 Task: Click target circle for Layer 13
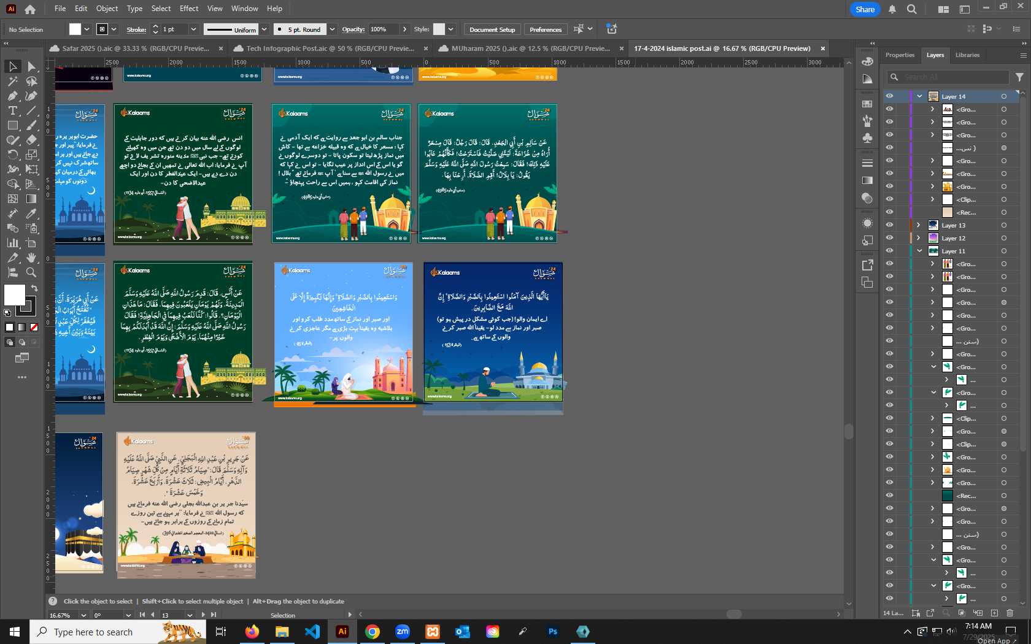pos(1004,225)
